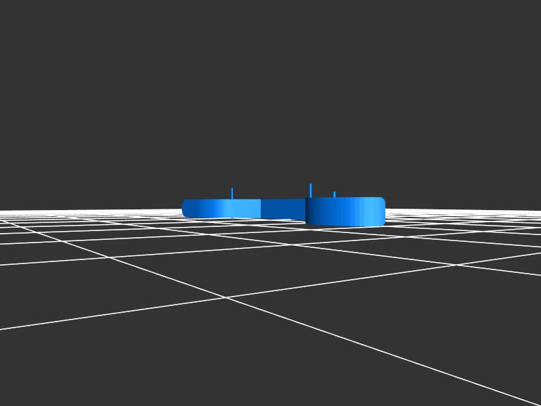Click the grid line intersection nearest the camera
The width and height of the screenshot is (541, 406).
(x=225, y=297)
